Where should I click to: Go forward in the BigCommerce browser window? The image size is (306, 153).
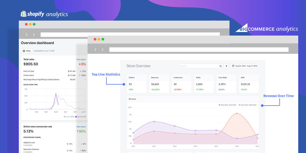(103, 50)
